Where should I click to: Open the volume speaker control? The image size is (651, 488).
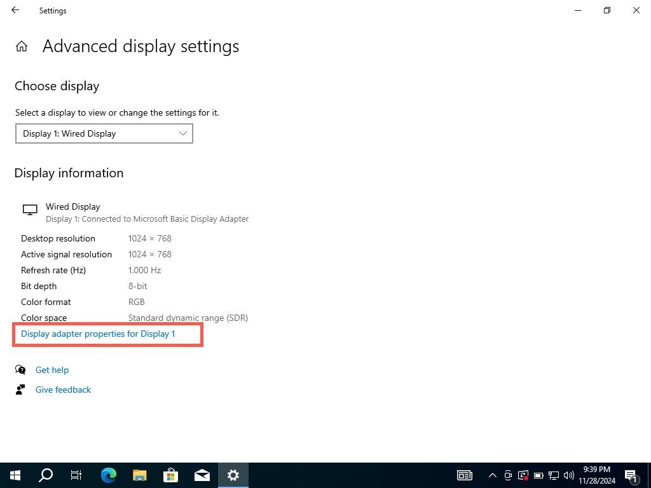[x=569, y=475]
